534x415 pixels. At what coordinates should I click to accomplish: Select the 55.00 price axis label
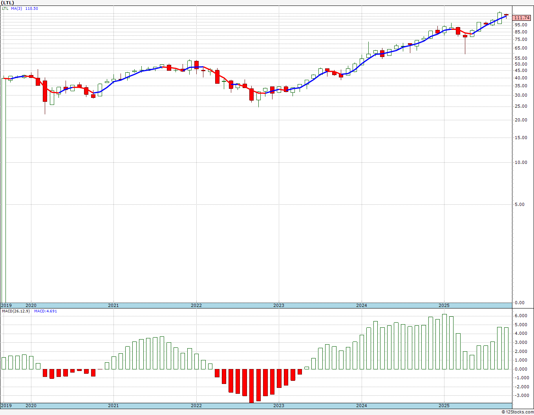point(520,58)
